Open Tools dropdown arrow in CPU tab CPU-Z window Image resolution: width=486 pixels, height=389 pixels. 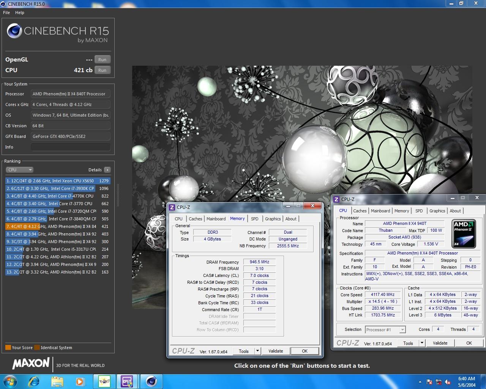point(422,343)
